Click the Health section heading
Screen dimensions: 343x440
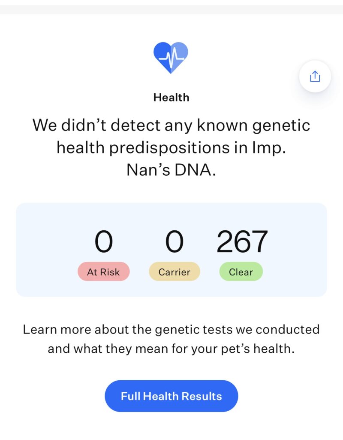click(x=171, y=98)
